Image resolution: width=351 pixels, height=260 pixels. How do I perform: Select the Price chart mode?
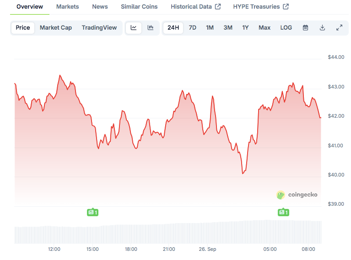click(x=23, y=28)
